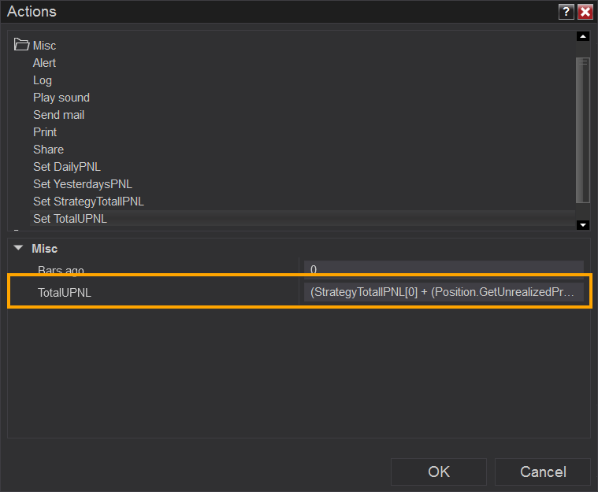Choose the Set StrategyTotallPNL action
The image size is (598, 492).
pos(88,202)
